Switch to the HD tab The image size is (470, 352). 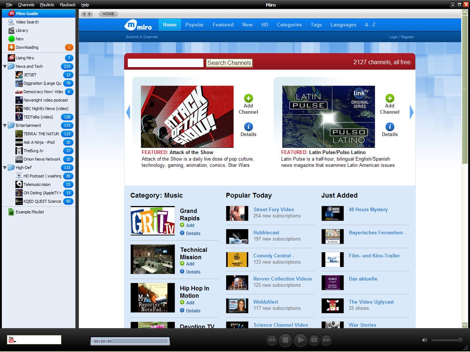(x=265, y=25)
